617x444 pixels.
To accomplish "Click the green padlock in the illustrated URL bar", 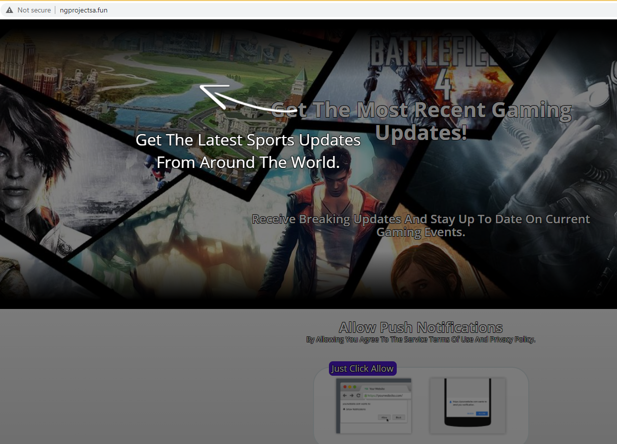I will 366,395.
